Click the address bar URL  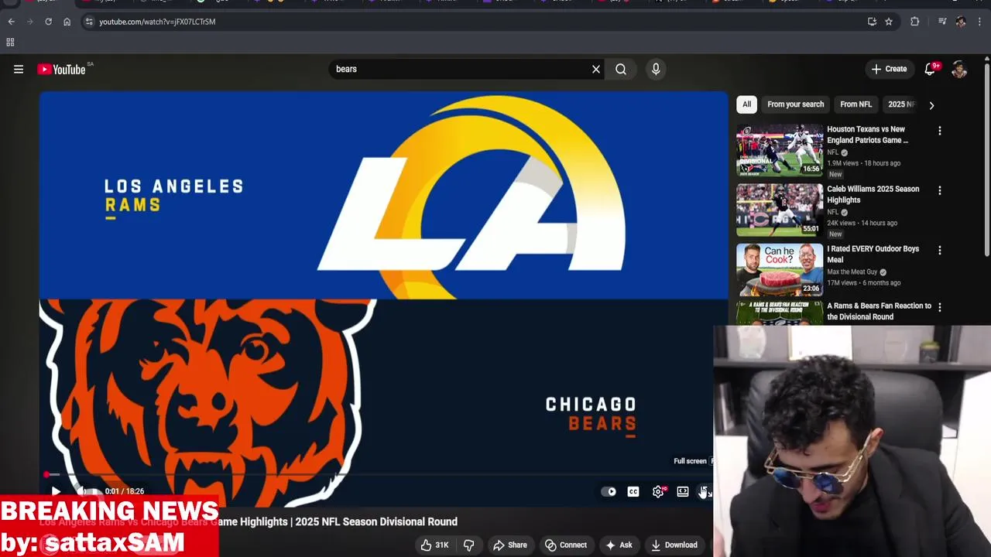(157, 22)
